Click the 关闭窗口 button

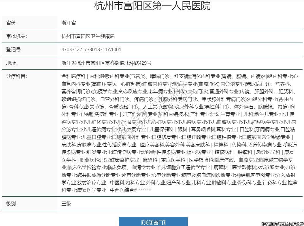coord(153,222)
